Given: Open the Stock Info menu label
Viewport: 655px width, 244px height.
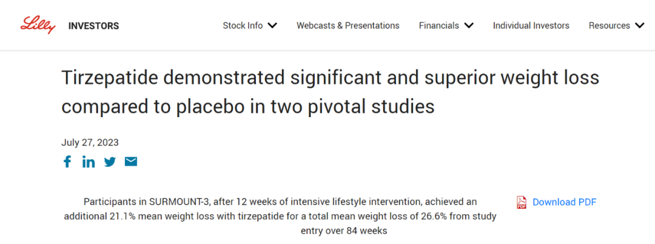Looking at the screenshot, I should [x=243, y=25].
